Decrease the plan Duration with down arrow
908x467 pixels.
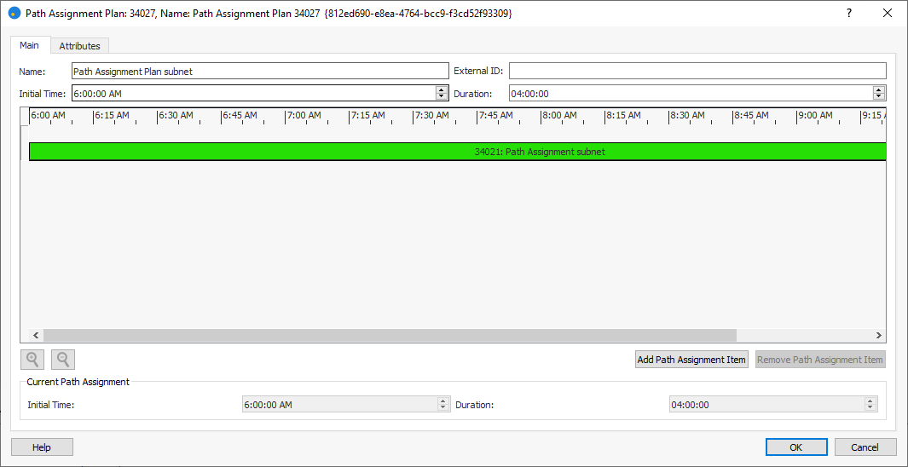coord(879,97)
